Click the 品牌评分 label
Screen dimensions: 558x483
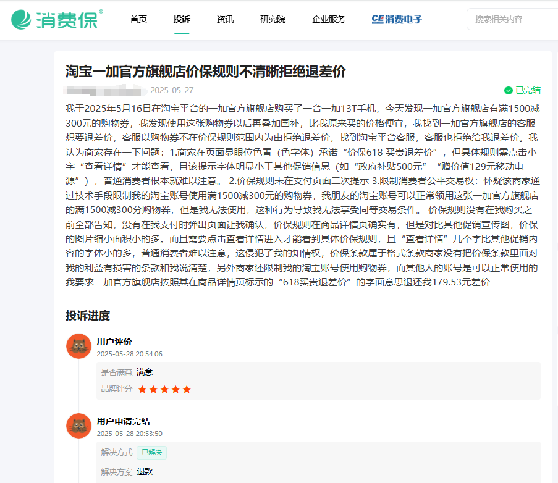(x=116, y=388)
